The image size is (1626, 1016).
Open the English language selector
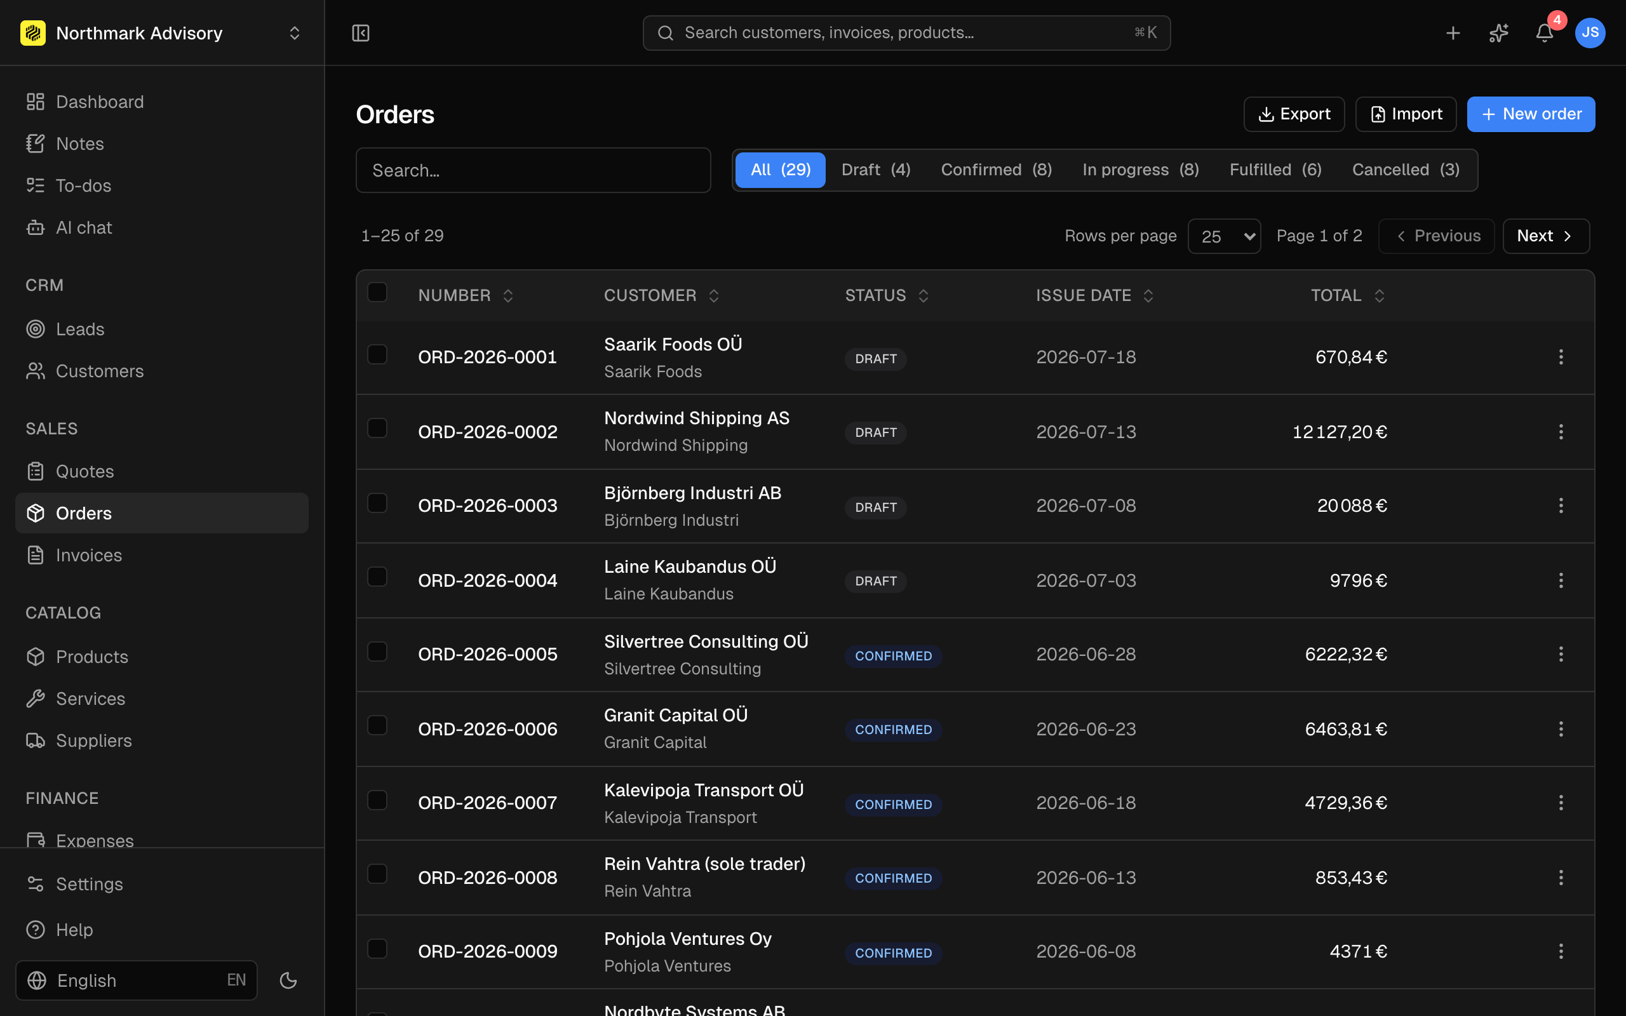(x=137, y=980)
